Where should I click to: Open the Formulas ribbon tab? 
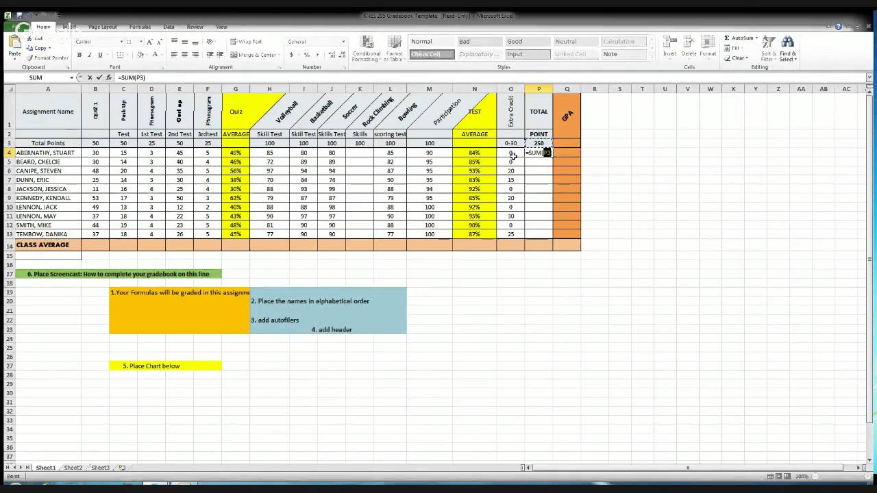pos(140,27)
